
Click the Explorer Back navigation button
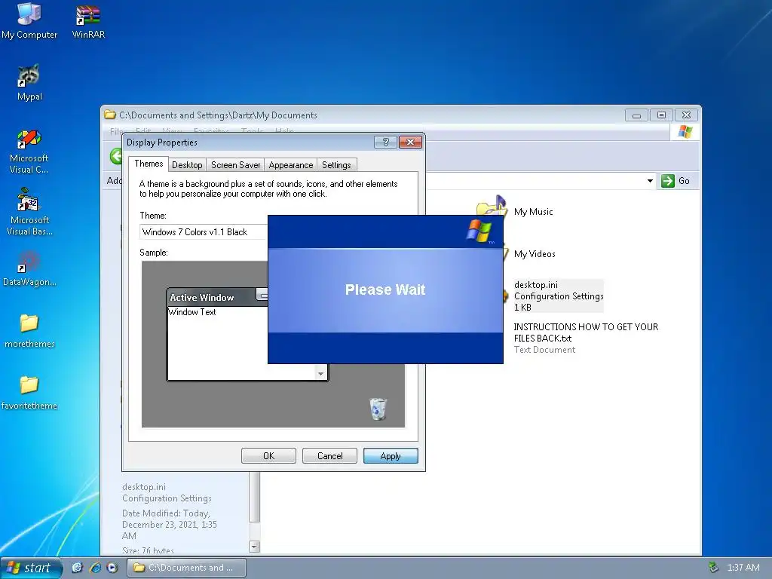(116, 156)
